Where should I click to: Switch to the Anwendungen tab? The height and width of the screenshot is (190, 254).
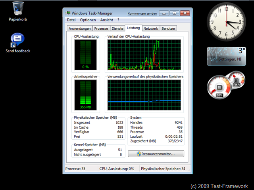point(79,28)
